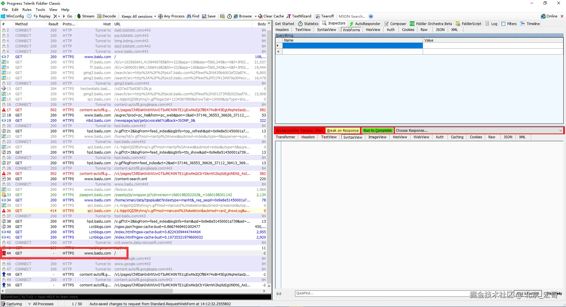This screenshot has height=307, width=566.
Task: Replay the selected session
Action: (42, 16)
